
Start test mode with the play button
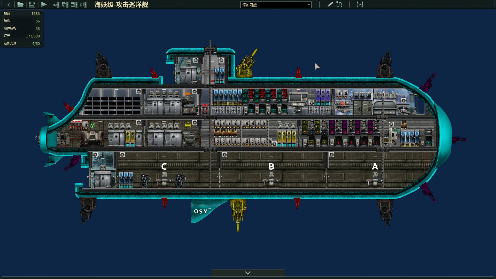click(44, 4)
